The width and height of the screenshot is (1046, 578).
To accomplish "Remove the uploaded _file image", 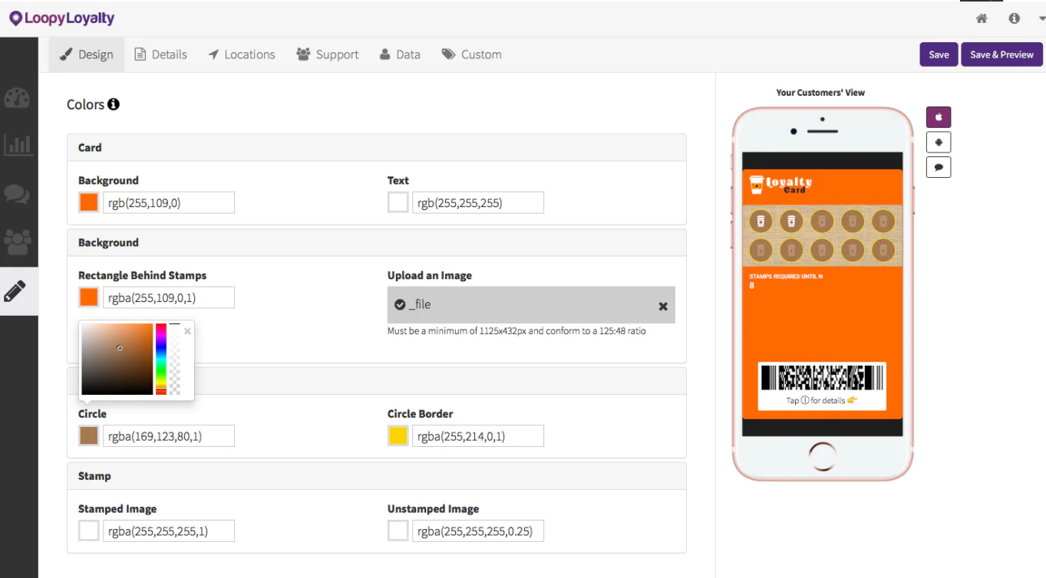I will click(663, 306).
